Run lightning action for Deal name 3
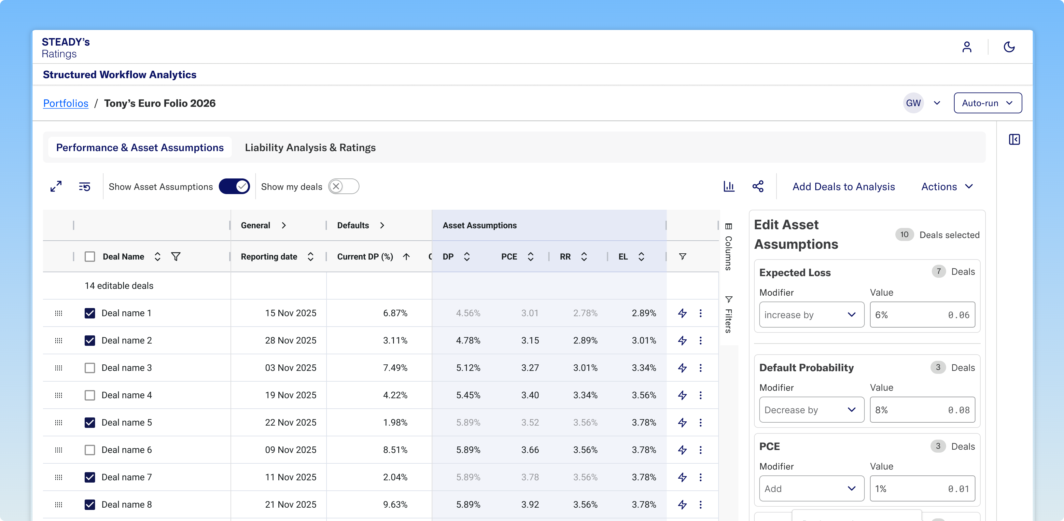The height and width of the screenshot is (521, 1064). (x=682, y=368)
